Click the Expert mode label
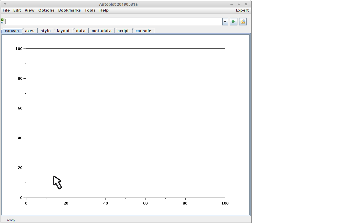This screenshot has width=347, height=223. pos(242,10)
